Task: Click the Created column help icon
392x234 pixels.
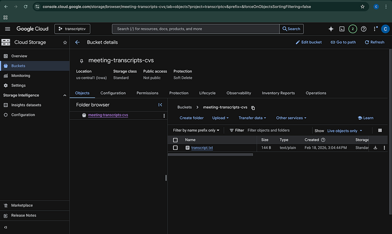Action: coord(323,140)
